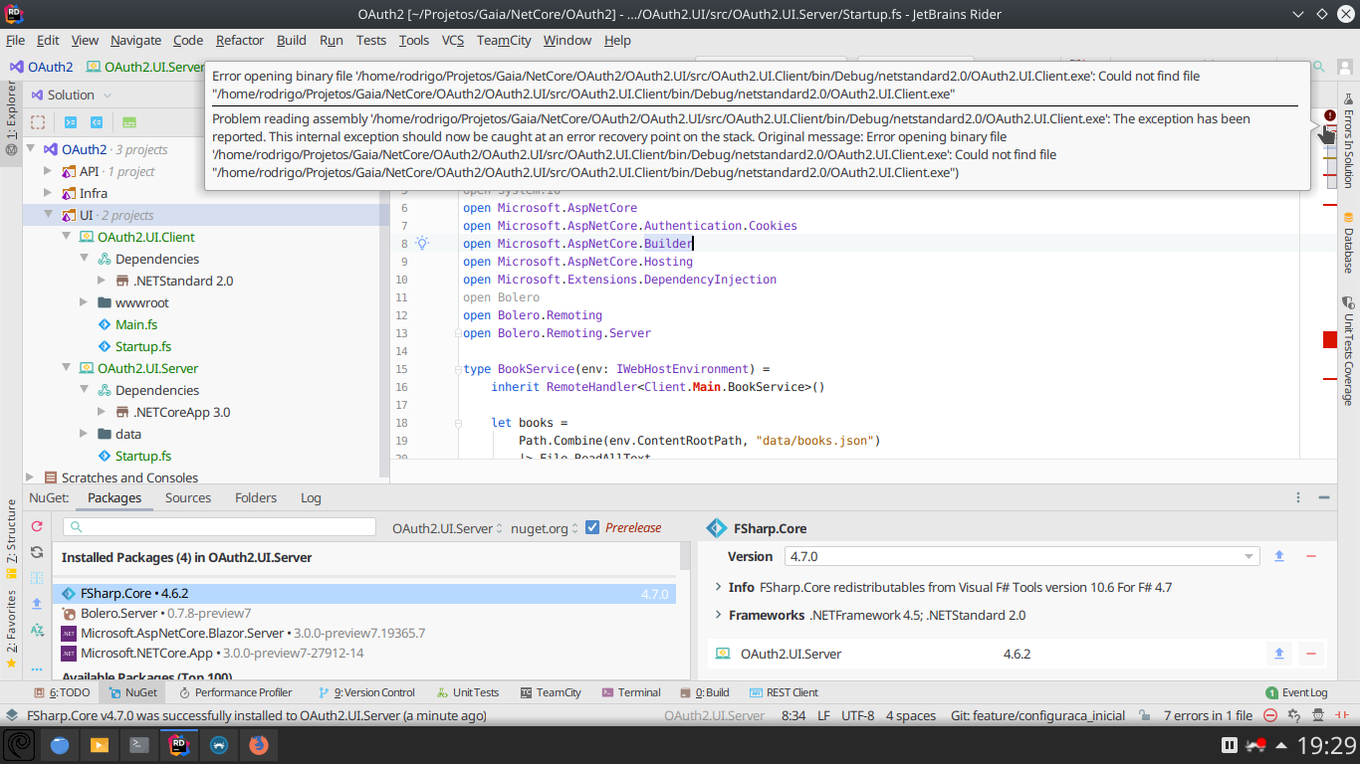Collapse the OAuth2 solution node

tap(30, 149)
